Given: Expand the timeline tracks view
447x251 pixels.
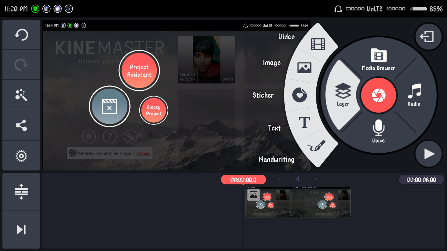Looking at the screenshot, I should 21,192.
